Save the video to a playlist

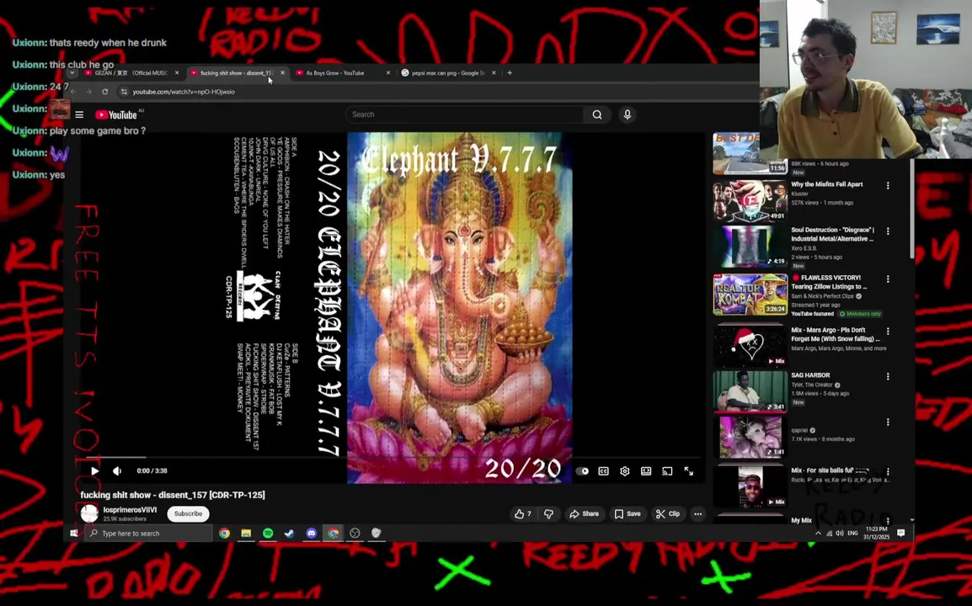click(628, 513)
